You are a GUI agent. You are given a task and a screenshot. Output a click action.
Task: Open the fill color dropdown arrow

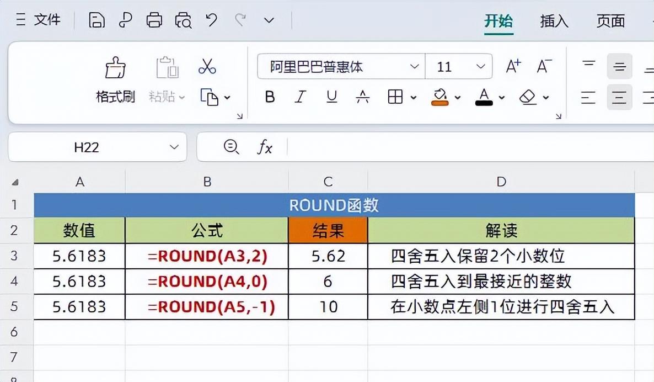click(458, 98)
